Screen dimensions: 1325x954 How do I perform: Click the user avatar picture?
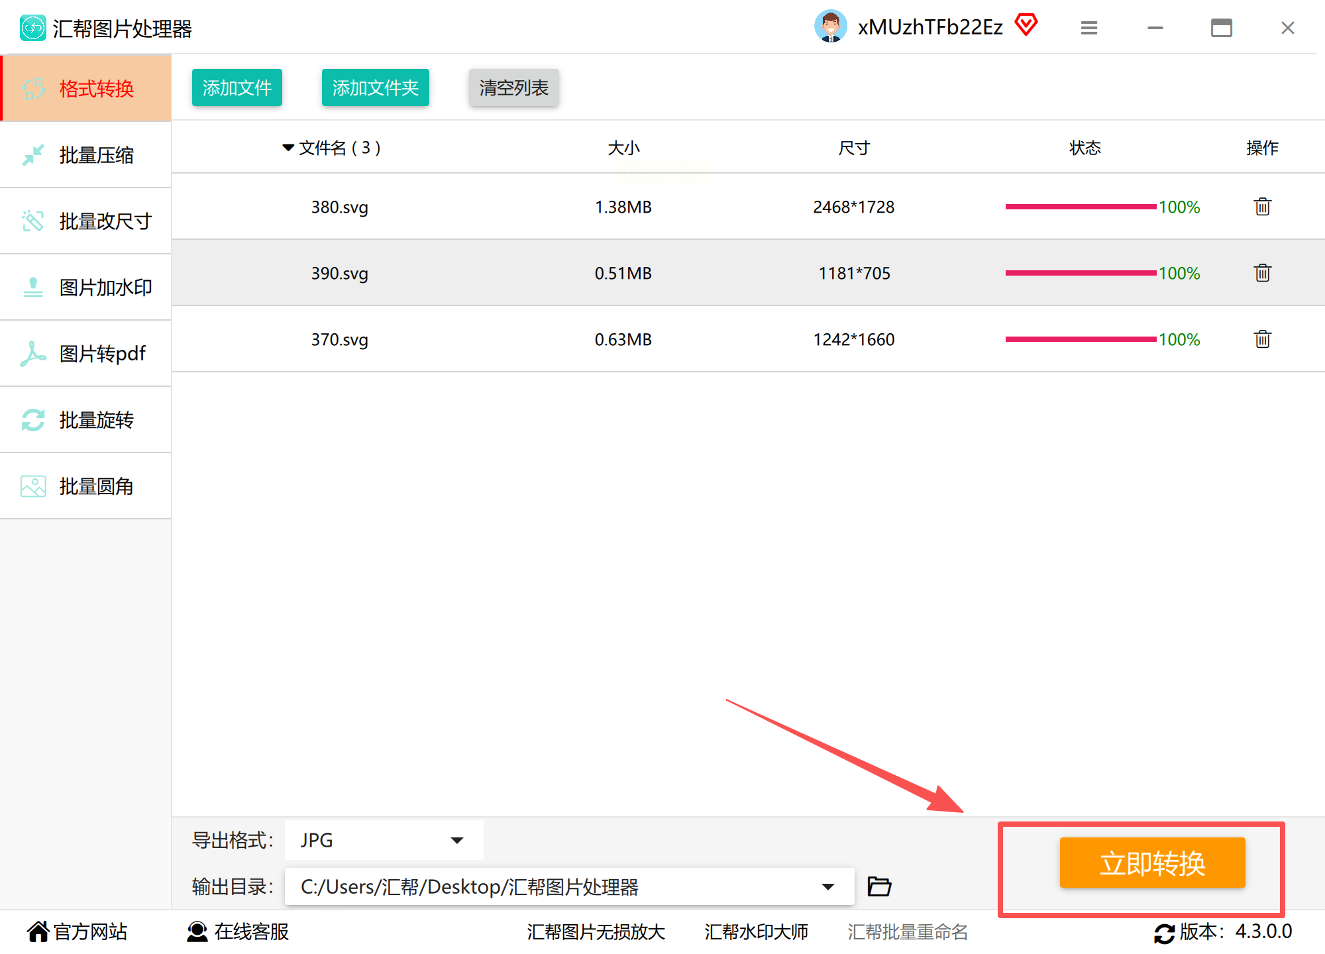pos(830,26)
